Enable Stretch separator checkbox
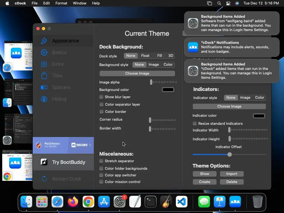 101,161
